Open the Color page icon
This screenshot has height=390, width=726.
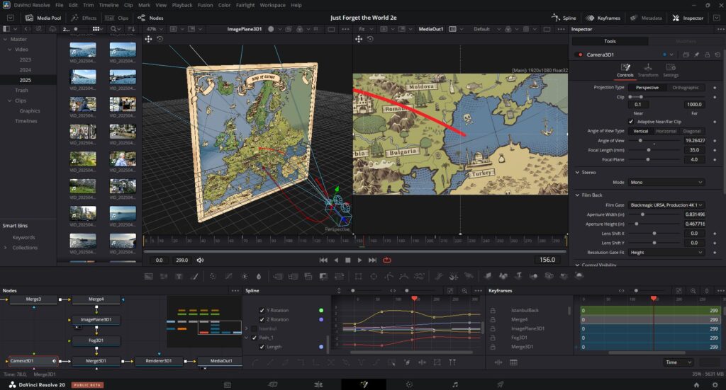pyautogui.click(x=409, y=384)
